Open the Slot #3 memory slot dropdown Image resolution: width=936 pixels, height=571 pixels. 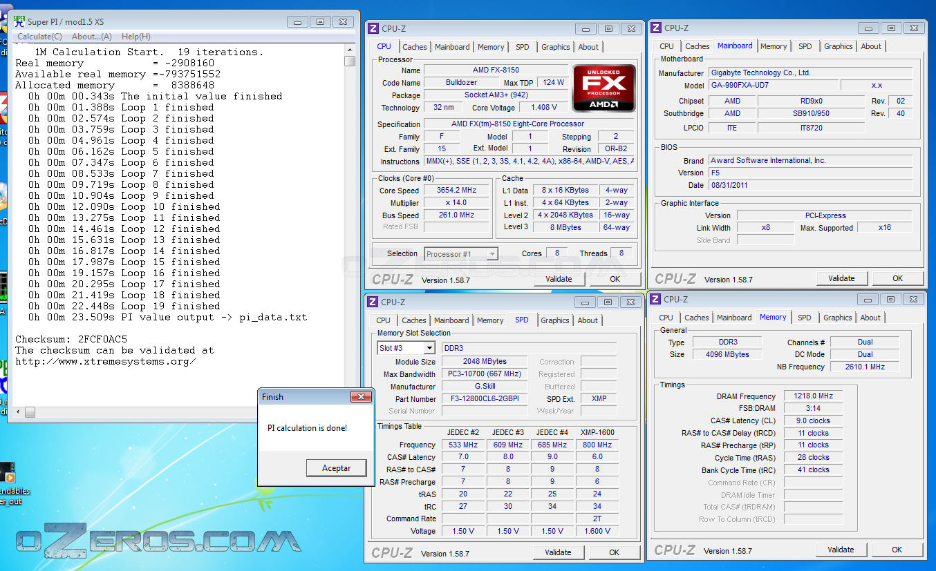(429, 348)
